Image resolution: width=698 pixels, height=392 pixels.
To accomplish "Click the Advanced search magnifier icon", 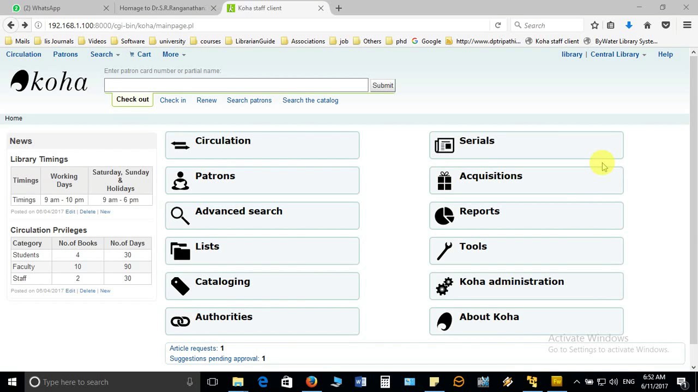I will point(180,216).
